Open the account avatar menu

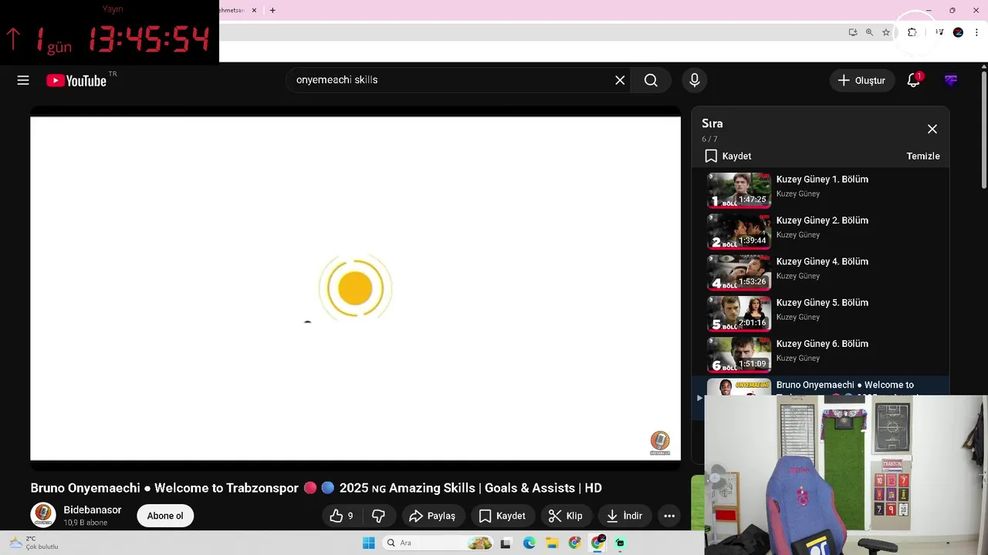(x=951, y=80)
